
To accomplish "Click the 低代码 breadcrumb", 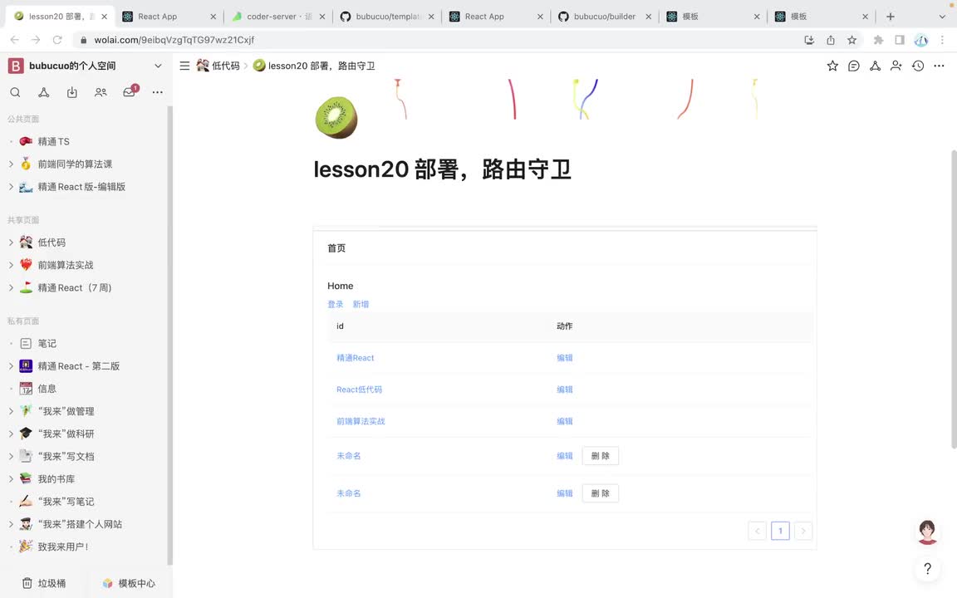I will pyautogui.click(x=218, y=66).
